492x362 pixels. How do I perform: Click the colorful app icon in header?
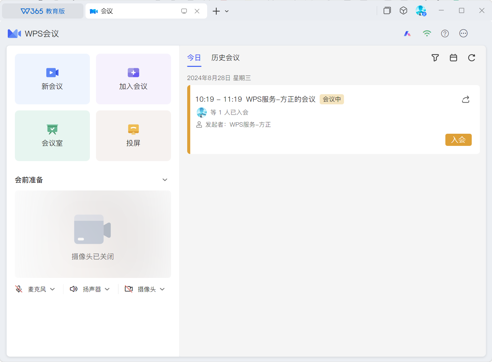[407, 33]
